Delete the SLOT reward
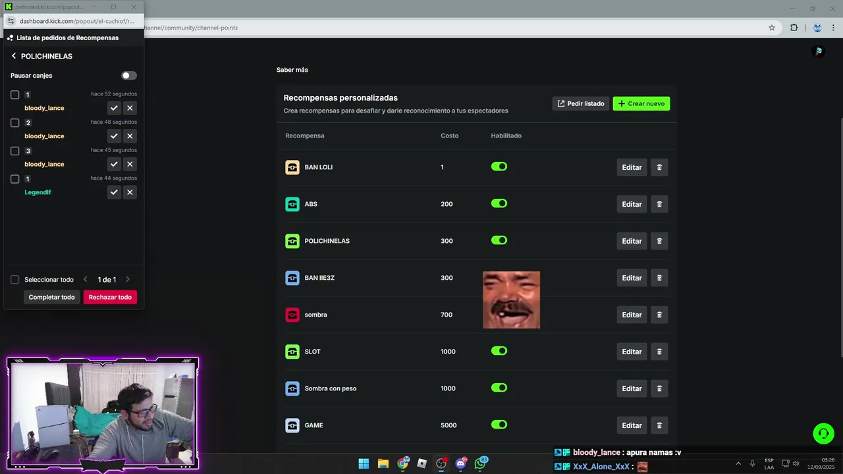 click(659, 352)
